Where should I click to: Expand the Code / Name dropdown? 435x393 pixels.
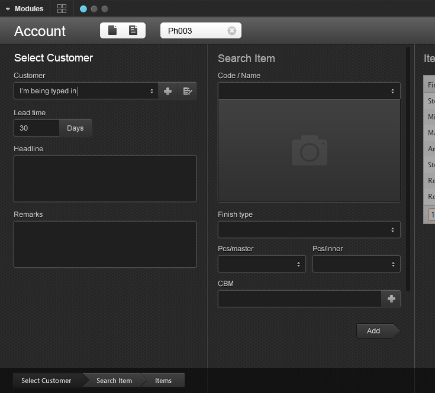coord(309,91)
